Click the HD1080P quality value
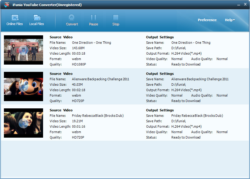This screenshot has width=250, height=179. click(79, 64)
